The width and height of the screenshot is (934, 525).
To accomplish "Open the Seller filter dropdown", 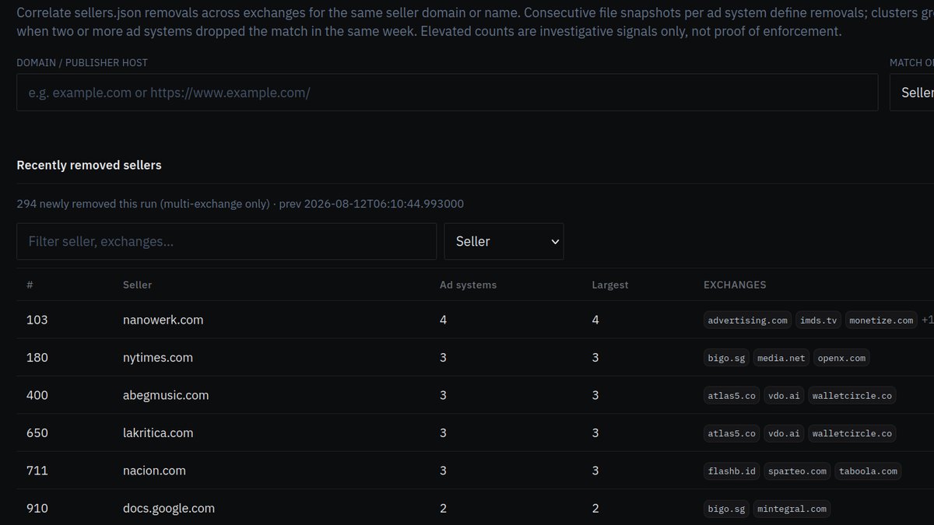I will [504, 241].
